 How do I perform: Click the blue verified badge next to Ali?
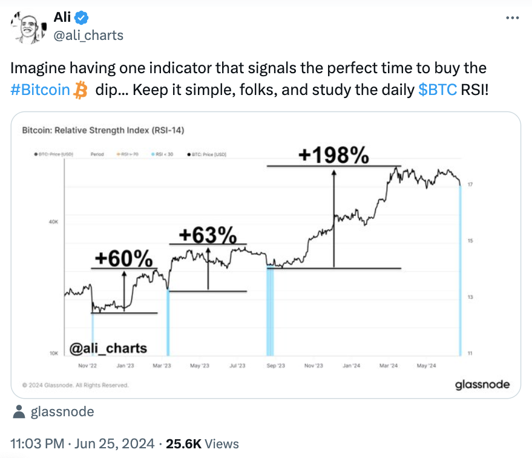[x=82, y=18]
